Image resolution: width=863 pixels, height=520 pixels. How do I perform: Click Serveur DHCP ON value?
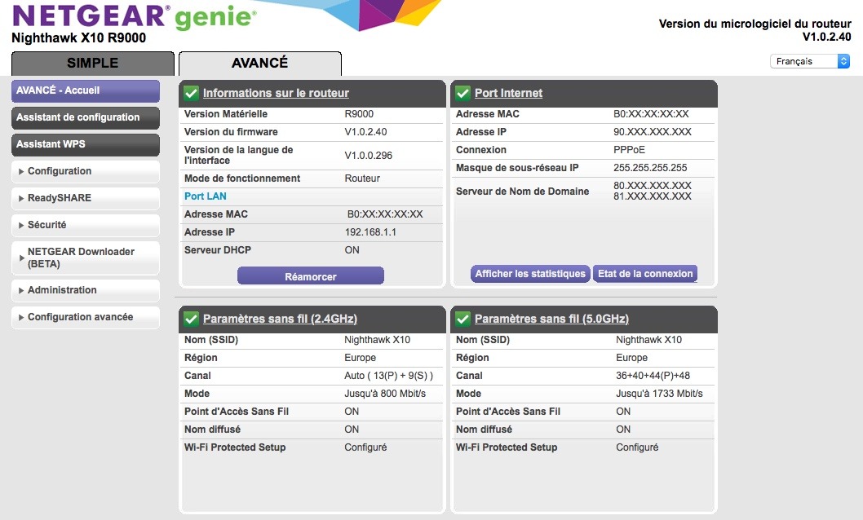[x=352, y=250]
